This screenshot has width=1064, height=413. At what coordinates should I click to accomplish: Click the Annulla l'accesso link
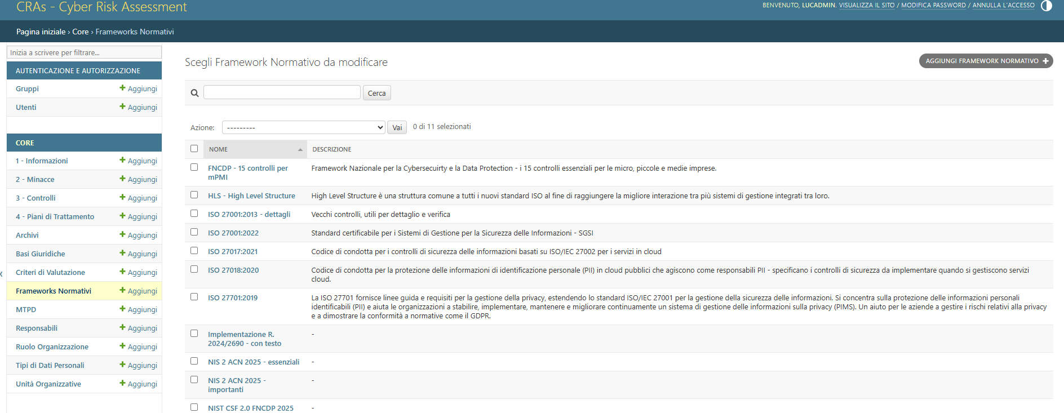pos(1003,5)
